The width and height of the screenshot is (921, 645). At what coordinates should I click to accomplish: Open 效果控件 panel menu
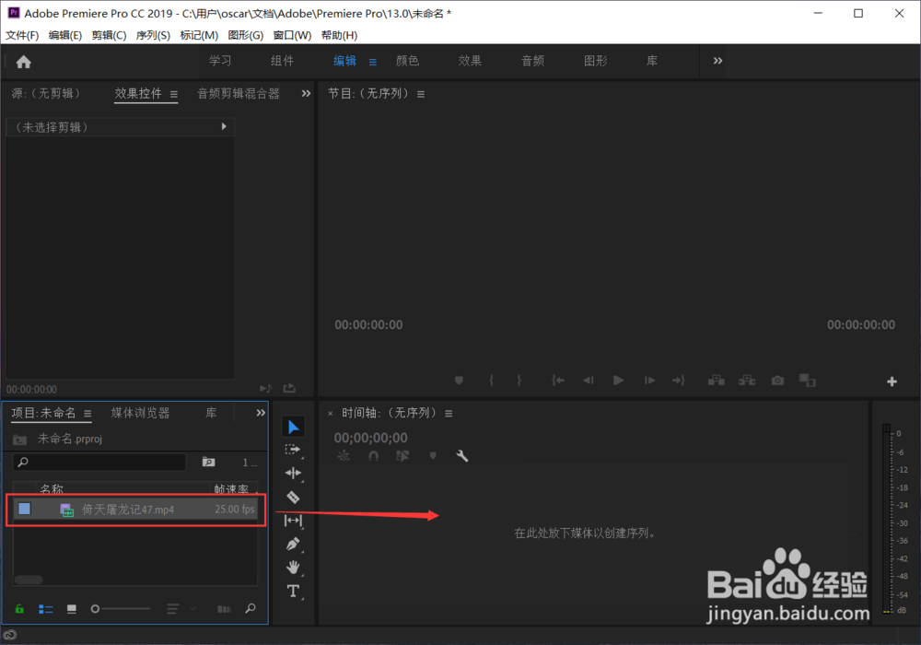pos(174,94)
